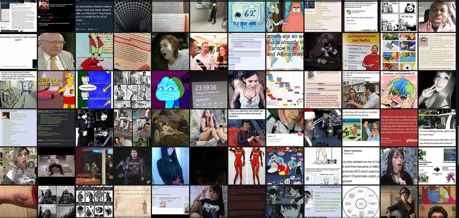Open the 'feel bad for a lonely guy' greentext

[x=323, y=202]
